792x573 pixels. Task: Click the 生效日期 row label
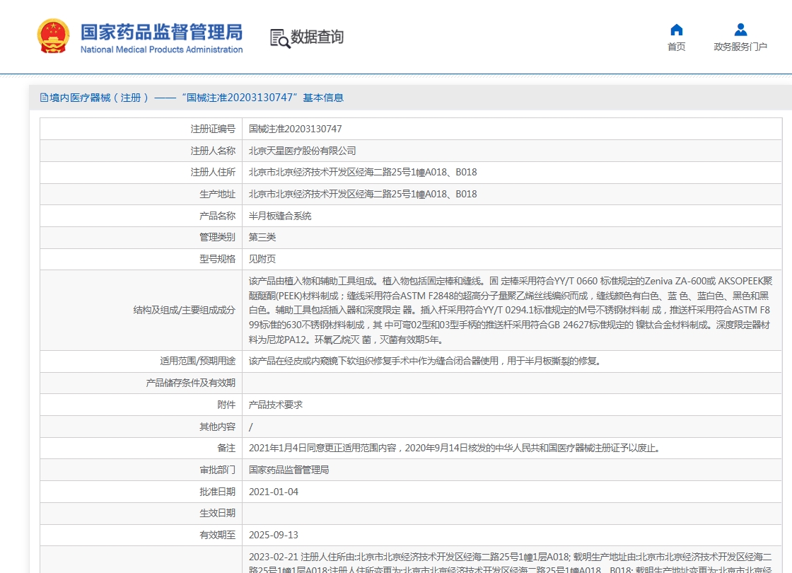[217, 514]
